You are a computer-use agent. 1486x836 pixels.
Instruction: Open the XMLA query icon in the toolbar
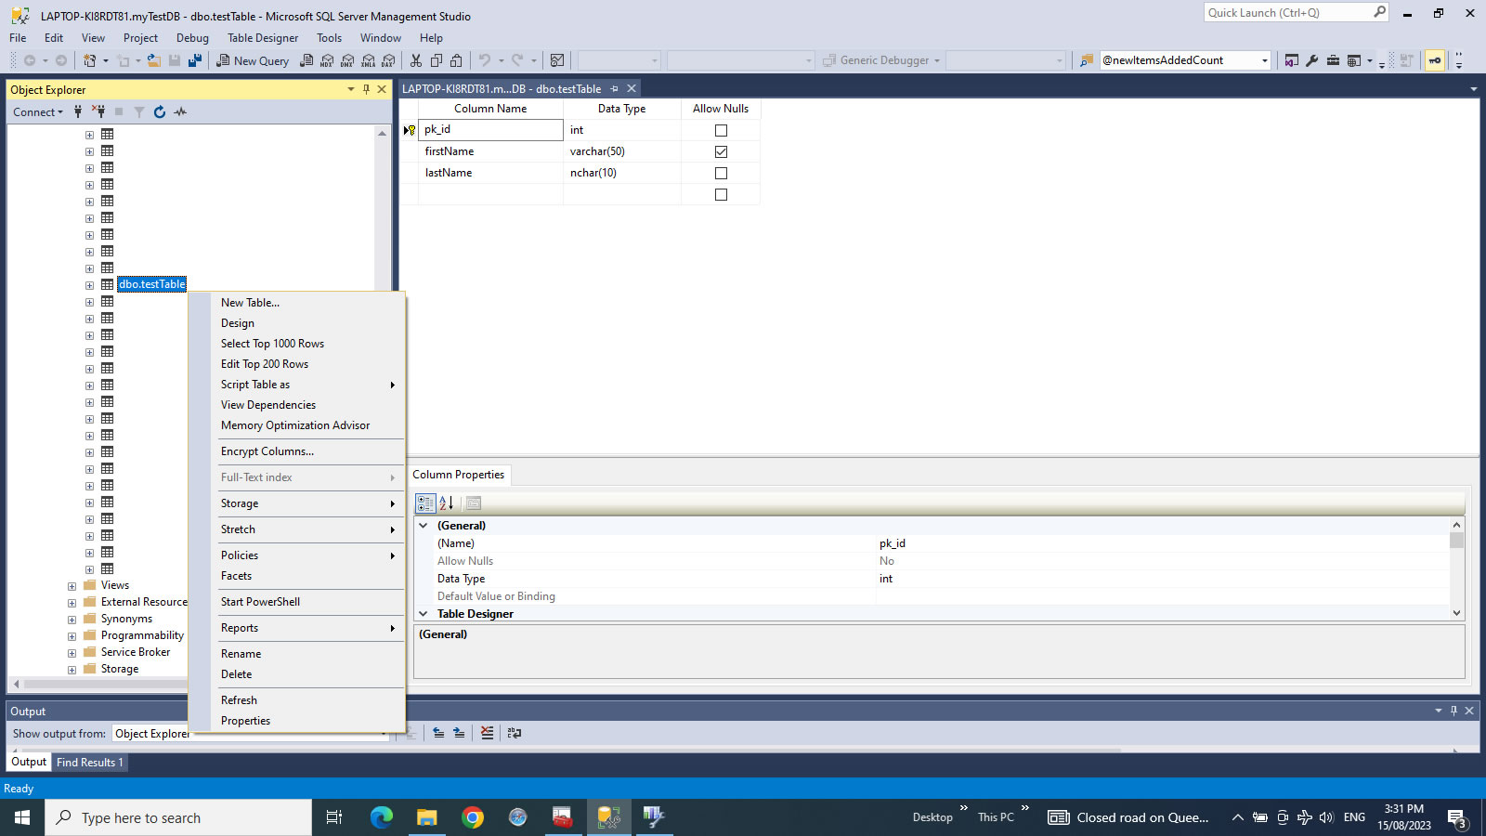point(368,60)
